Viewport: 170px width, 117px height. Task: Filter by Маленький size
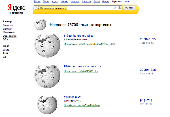coord(9,32)
